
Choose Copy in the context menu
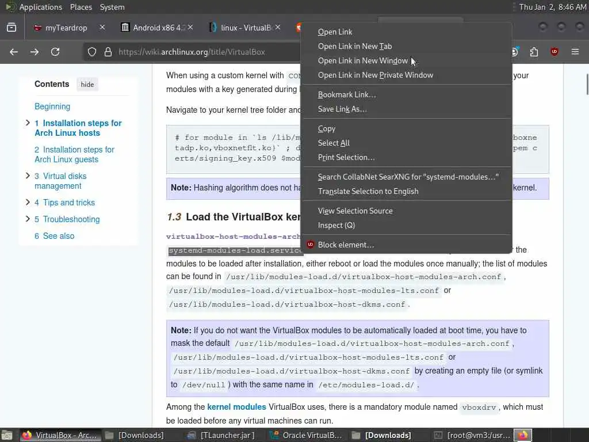[x=407, y=128]
